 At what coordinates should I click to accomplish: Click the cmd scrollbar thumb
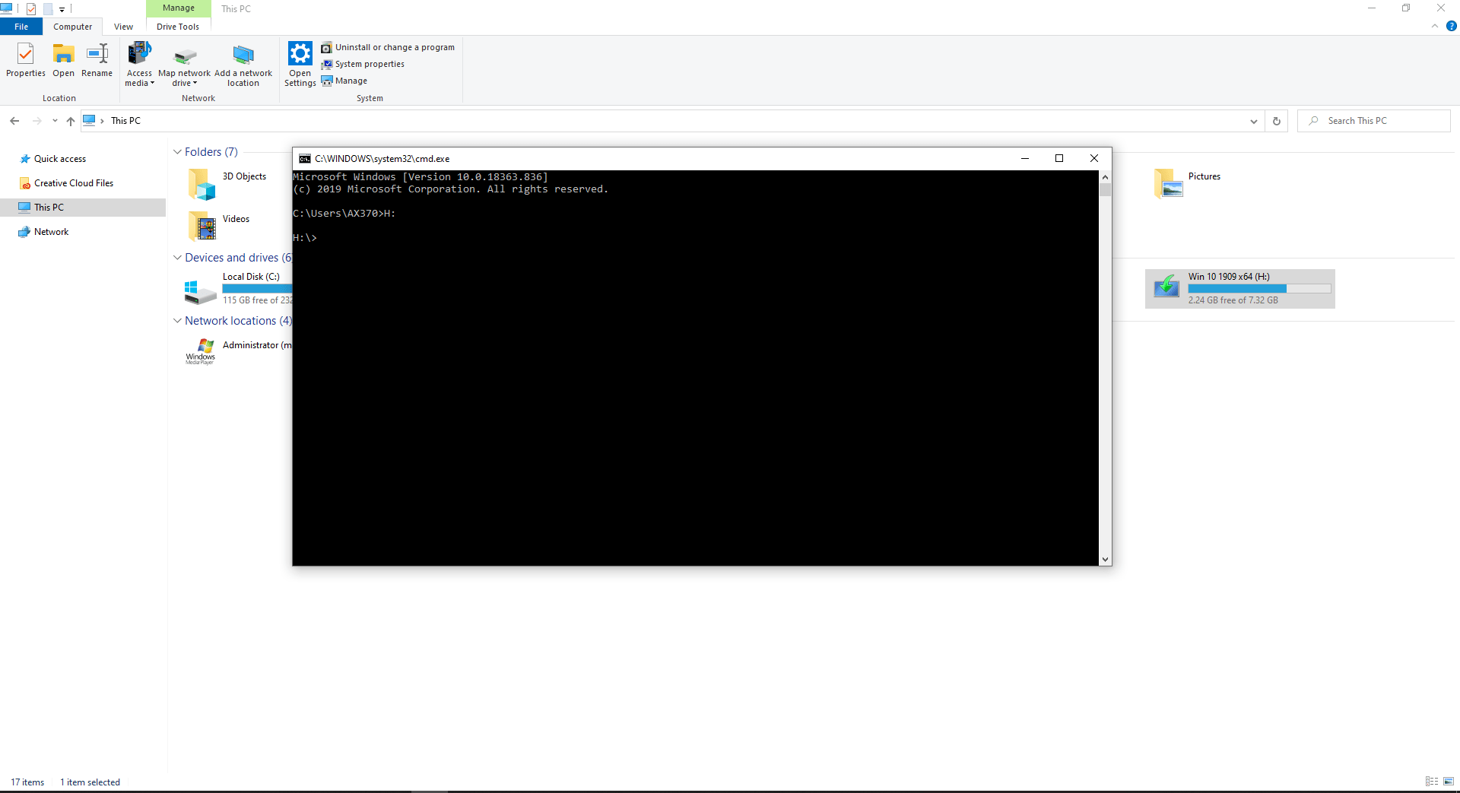(x=1105, y=190)
